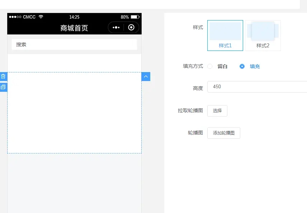Select the 高度 label
307x213 pixels.
(198, 88)
